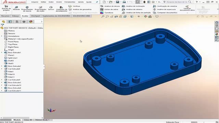Switch to Vistas 3D bottom tab
This screenshot has height=123, width=219.
[28, 120]
